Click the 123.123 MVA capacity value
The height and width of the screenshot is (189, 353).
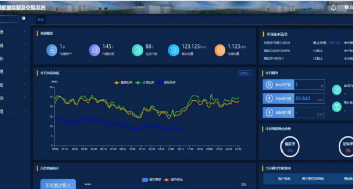(194, 47)
